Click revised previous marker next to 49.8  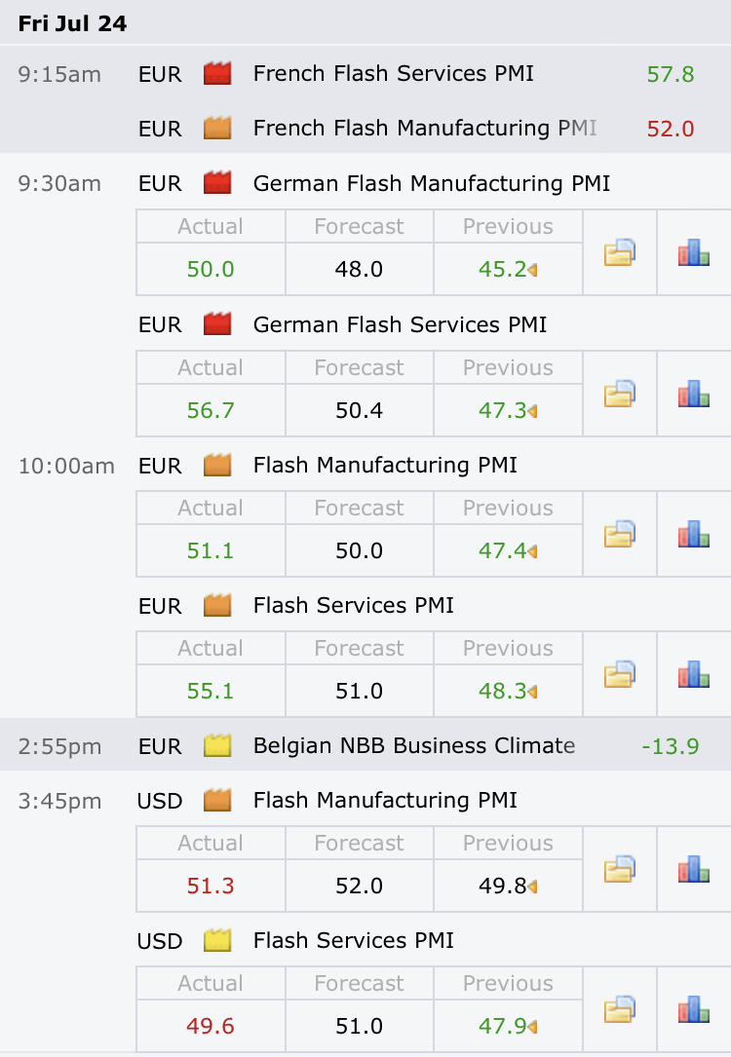533,887
